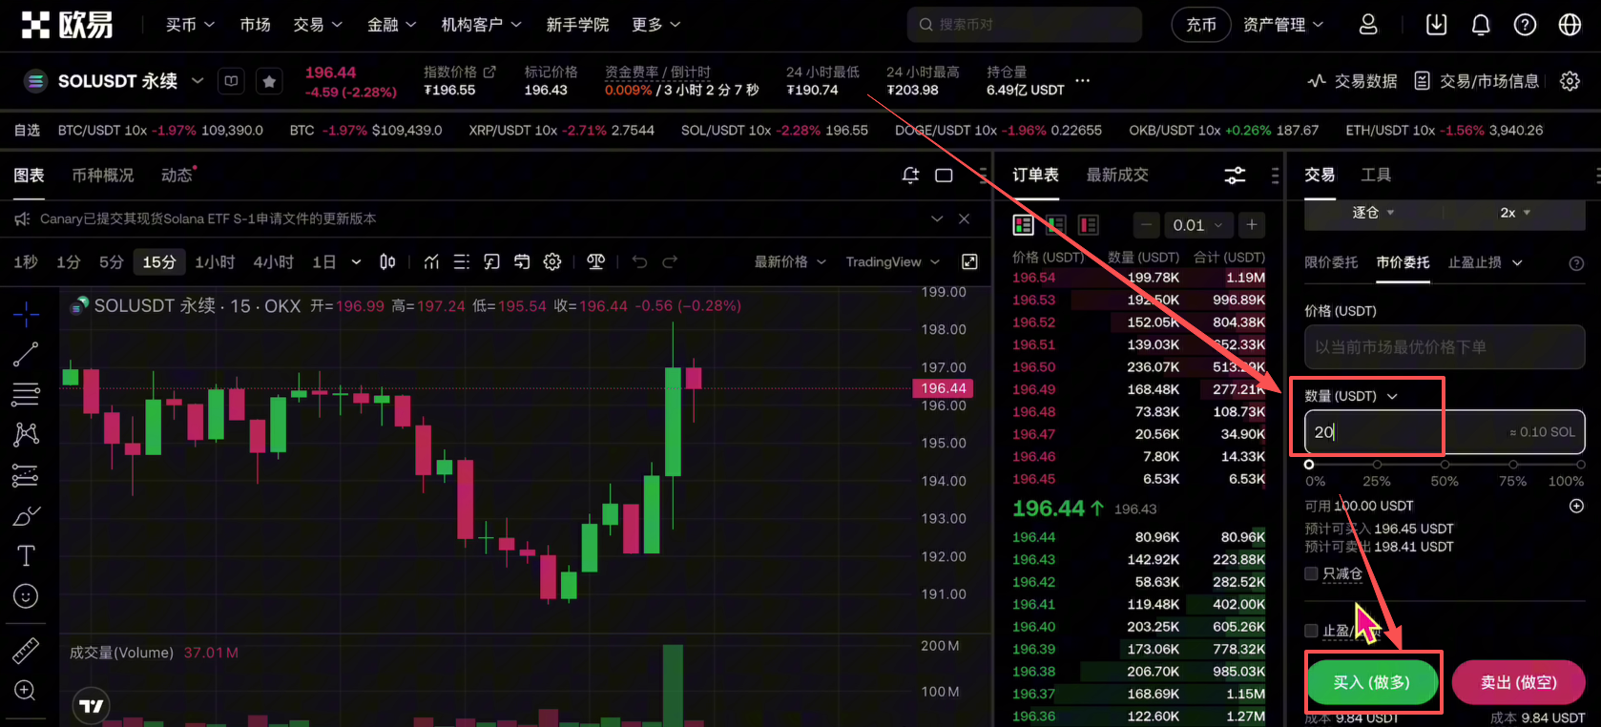
Task: Select the 限价委托 order type tab
Action: (1331, 262)
